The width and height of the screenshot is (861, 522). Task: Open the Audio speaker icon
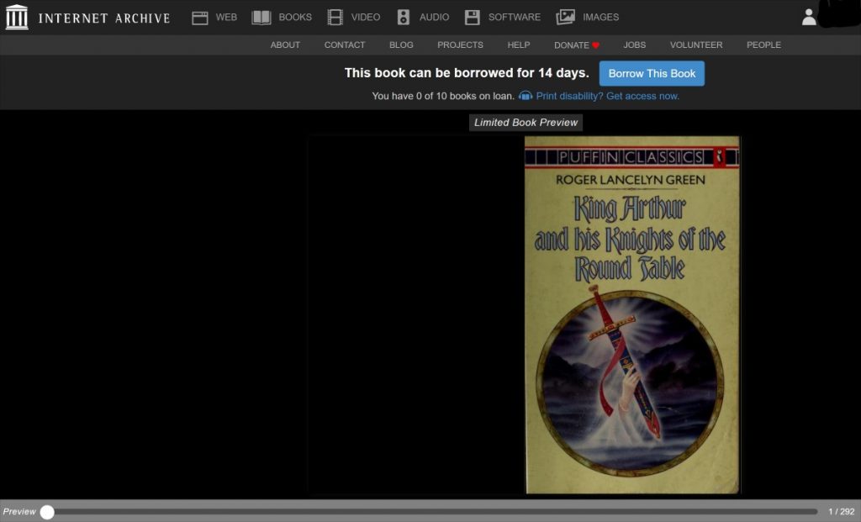tap(404, 18)
